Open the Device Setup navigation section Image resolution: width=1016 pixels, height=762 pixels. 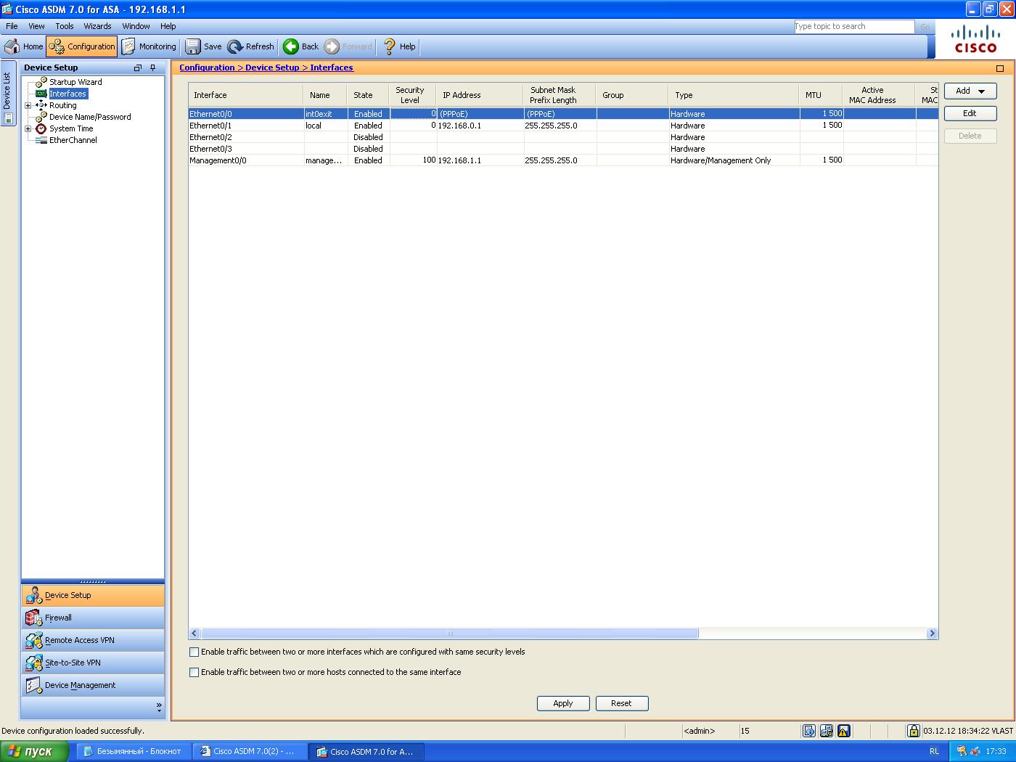tap(93, 595)
